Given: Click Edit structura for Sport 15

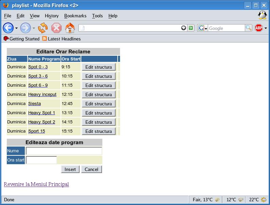Looking at the screenshot, I should pos(99,131).
